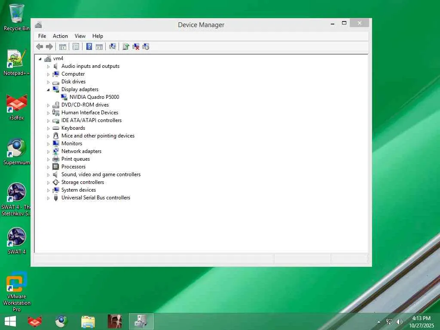Viewport: 440px width, 330px height.
Task: Expand the Disk drives arrow
Action: (x=48, y=82)
